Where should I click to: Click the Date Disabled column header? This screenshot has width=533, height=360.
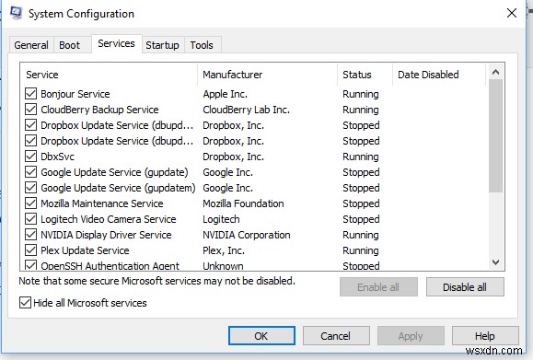coord(439,75)
